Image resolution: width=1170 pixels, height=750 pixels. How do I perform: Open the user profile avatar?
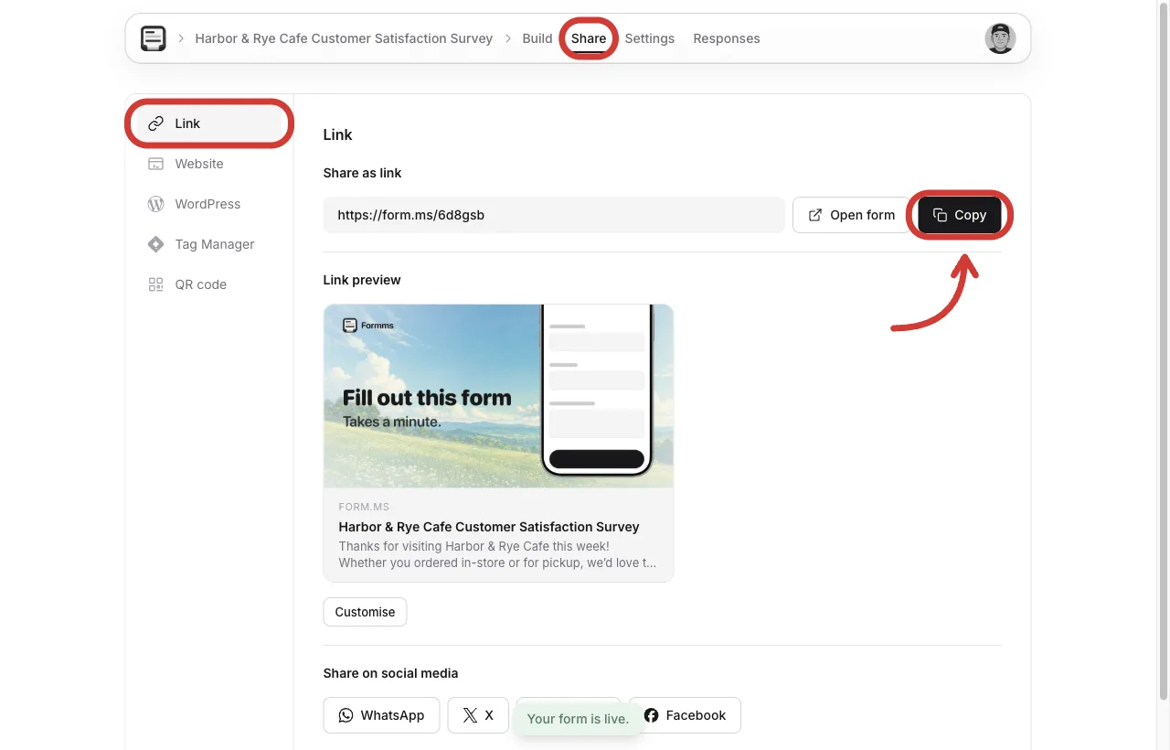click(x=1000, y=38)
